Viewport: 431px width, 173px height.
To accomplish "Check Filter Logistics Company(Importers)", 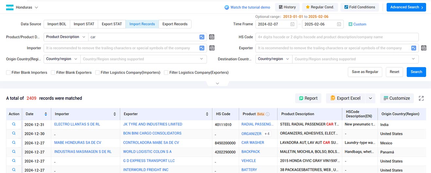I will click(x=97, y=72).
